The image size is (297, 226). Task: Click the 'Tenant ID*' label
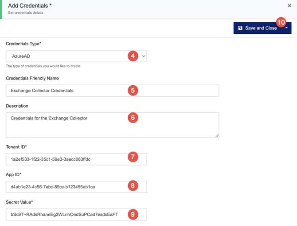click(16, 147)
